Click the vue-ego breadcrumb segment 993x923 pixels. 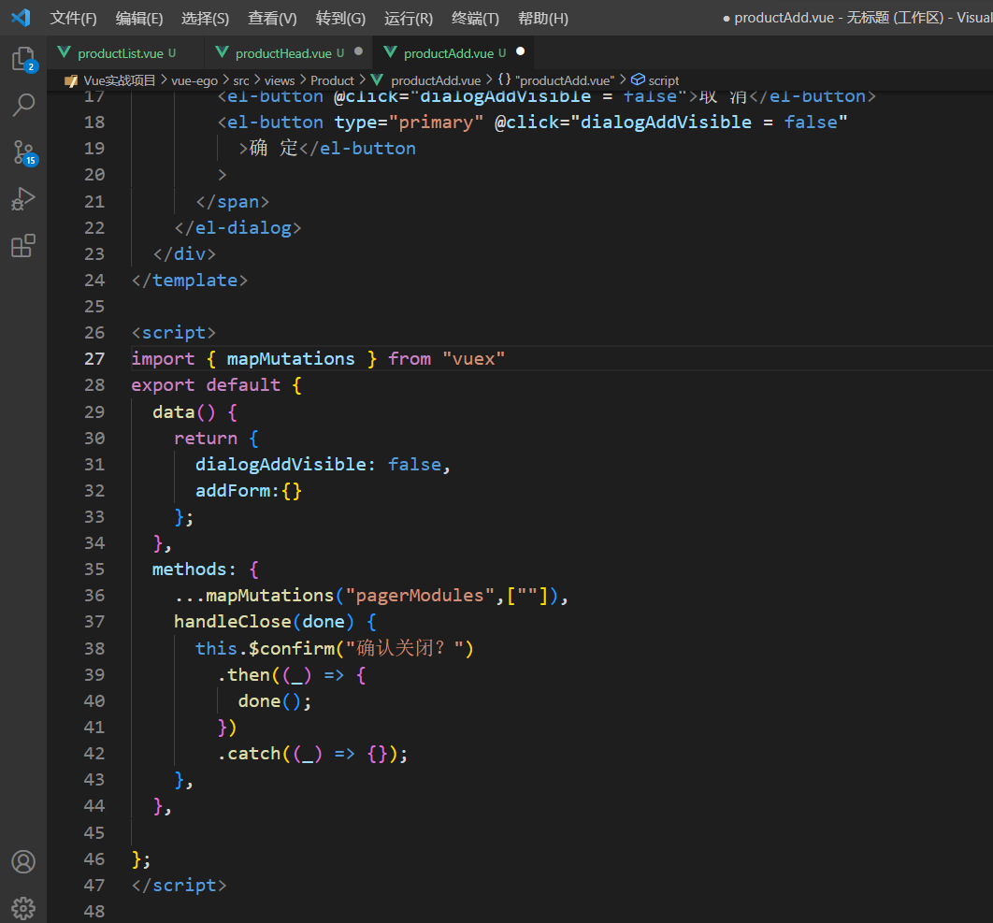click(x=194, y=80)
